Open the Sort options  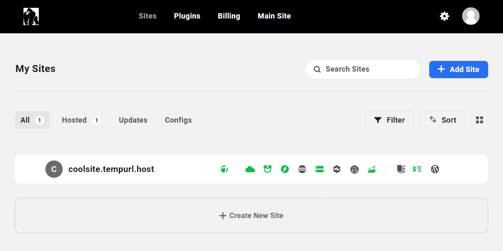442,120
